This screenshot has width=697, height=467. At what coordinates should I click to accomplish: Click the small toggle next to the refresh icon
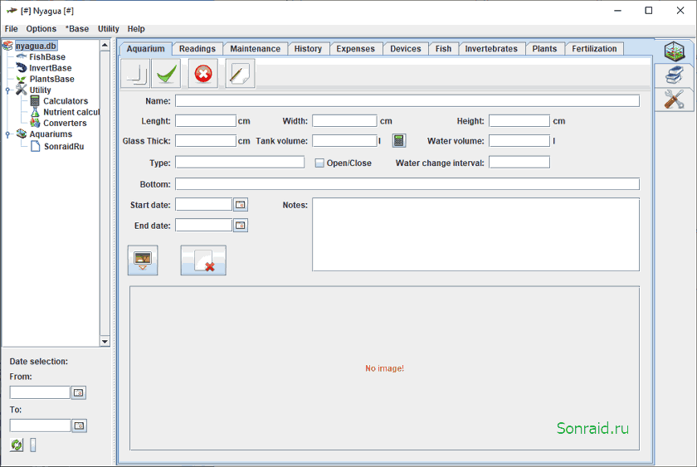(x=33, y=445)
